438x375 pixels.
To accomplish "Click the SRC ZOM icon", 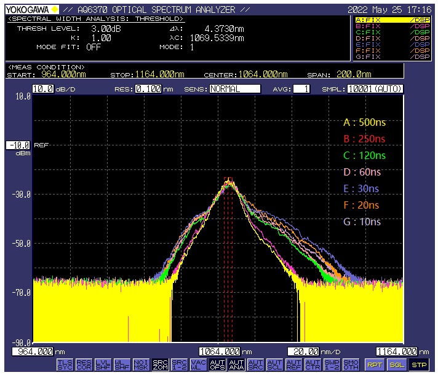I will click(x=160, y=364).
